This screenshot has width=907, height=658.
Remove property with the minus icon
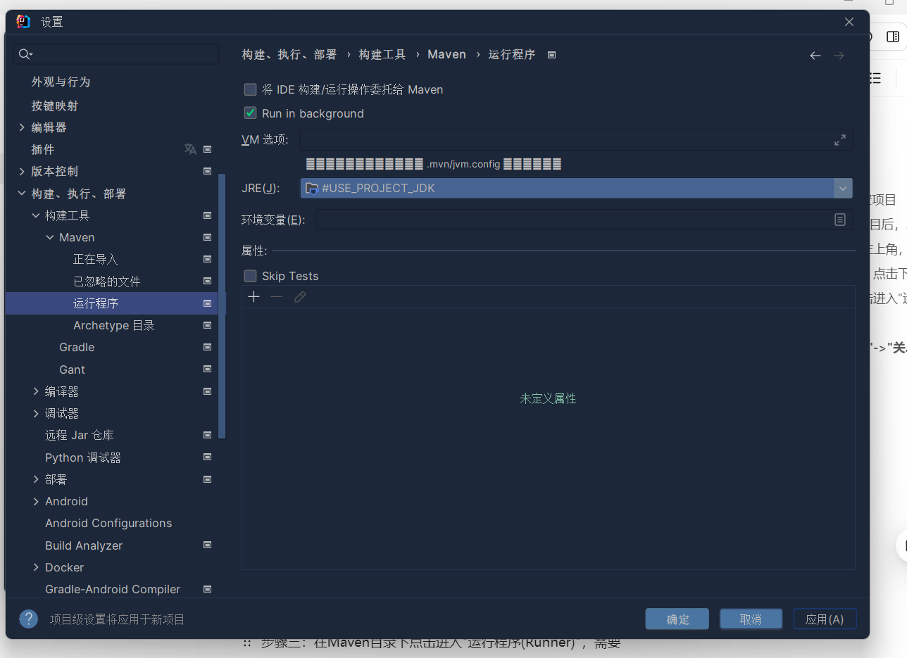click(277, 297)
